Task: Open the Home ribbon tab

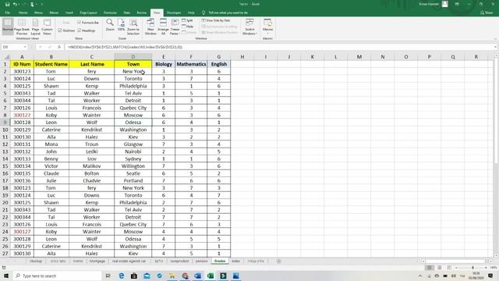Action: [23, 12]
